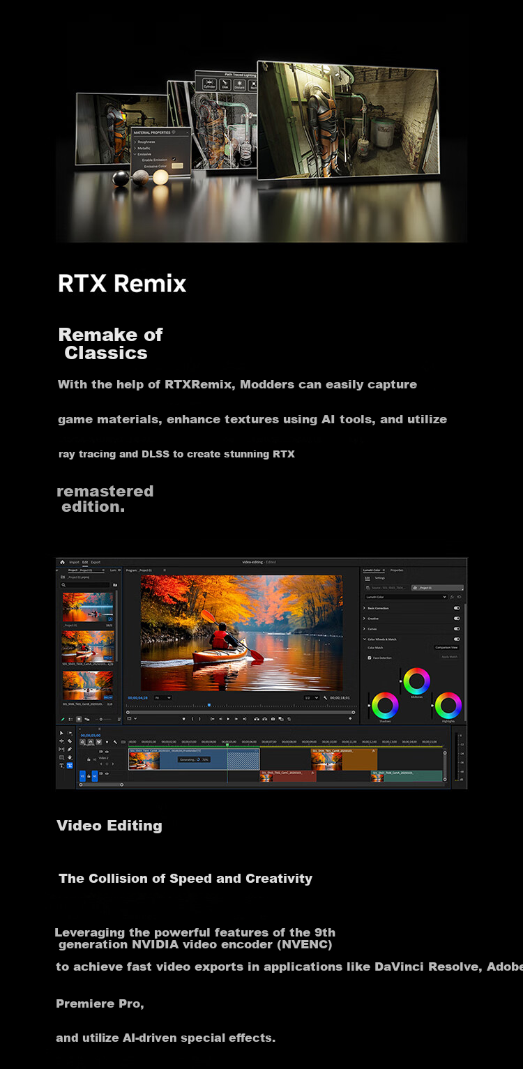Click the Add Marker icon below monitor
The image size is (523, 1069).
pos(183,718)
